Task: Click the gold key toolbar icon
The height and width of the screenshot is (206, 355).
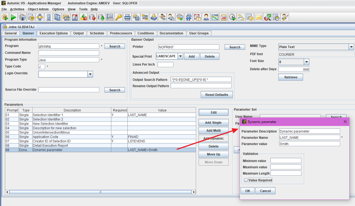Action: (118, 17)
